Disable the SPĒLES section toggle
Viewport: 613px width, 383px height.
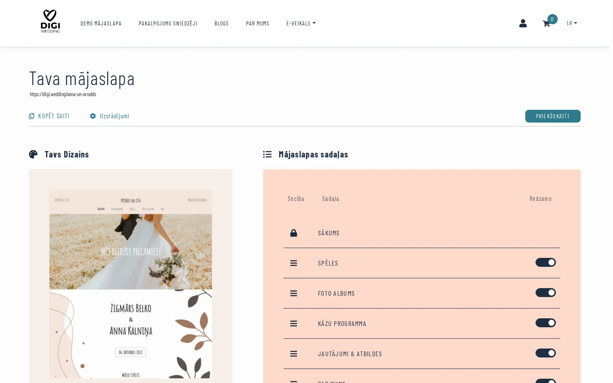546,263
